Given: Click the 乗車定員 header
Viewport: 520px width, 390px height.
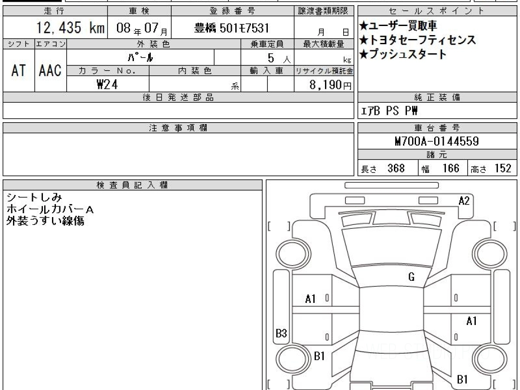Looking at the screenshot, I should point(267,44).
